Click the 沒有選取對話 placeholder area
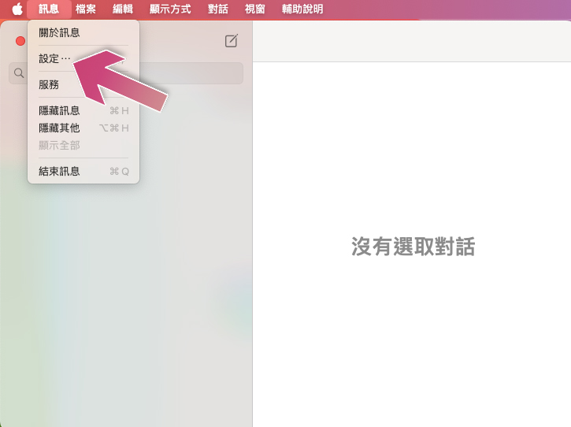Image resolution: width=571 pixels, height=427 pixels. pos(413,247)
